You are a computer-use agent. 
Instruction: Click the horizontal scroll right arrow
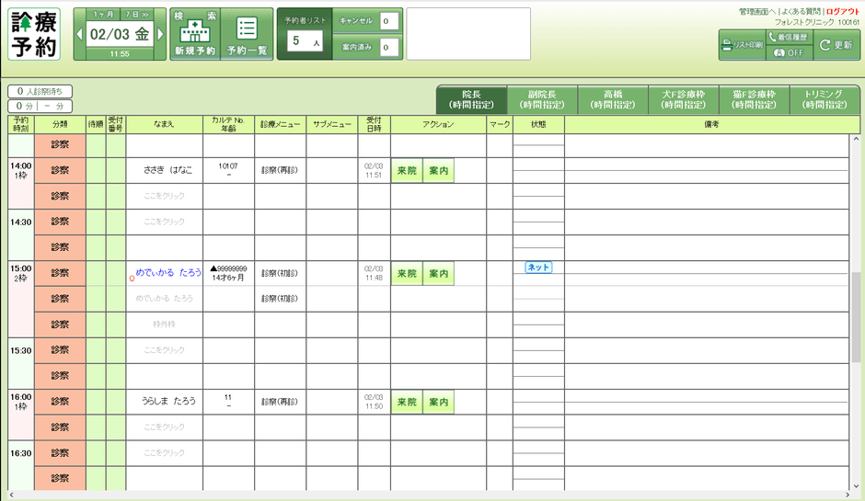tap(848, 495)
